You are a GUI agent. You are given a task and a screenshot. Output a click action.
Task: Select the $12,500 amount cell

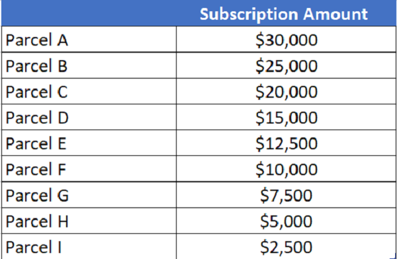(x=286, y=143)
